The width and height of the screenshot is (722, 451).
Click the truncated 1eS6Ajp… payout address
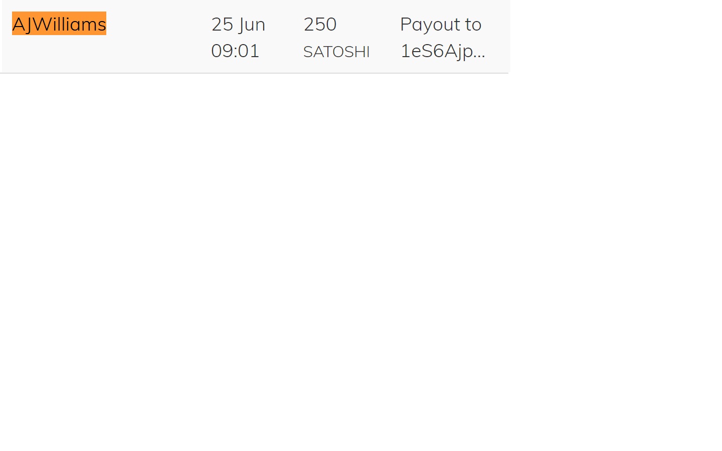443,51
